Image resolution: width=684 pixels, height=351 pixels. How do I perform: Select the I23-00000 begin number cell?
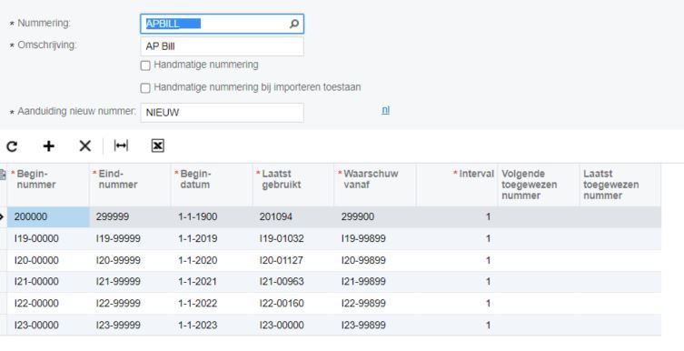pyautogui.click(x=48, y=326)
